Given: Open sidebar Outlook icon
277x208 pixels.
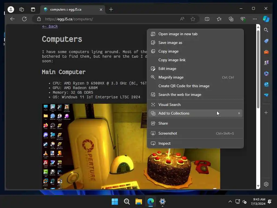Looking at the screenshot, I should (266, 84).
